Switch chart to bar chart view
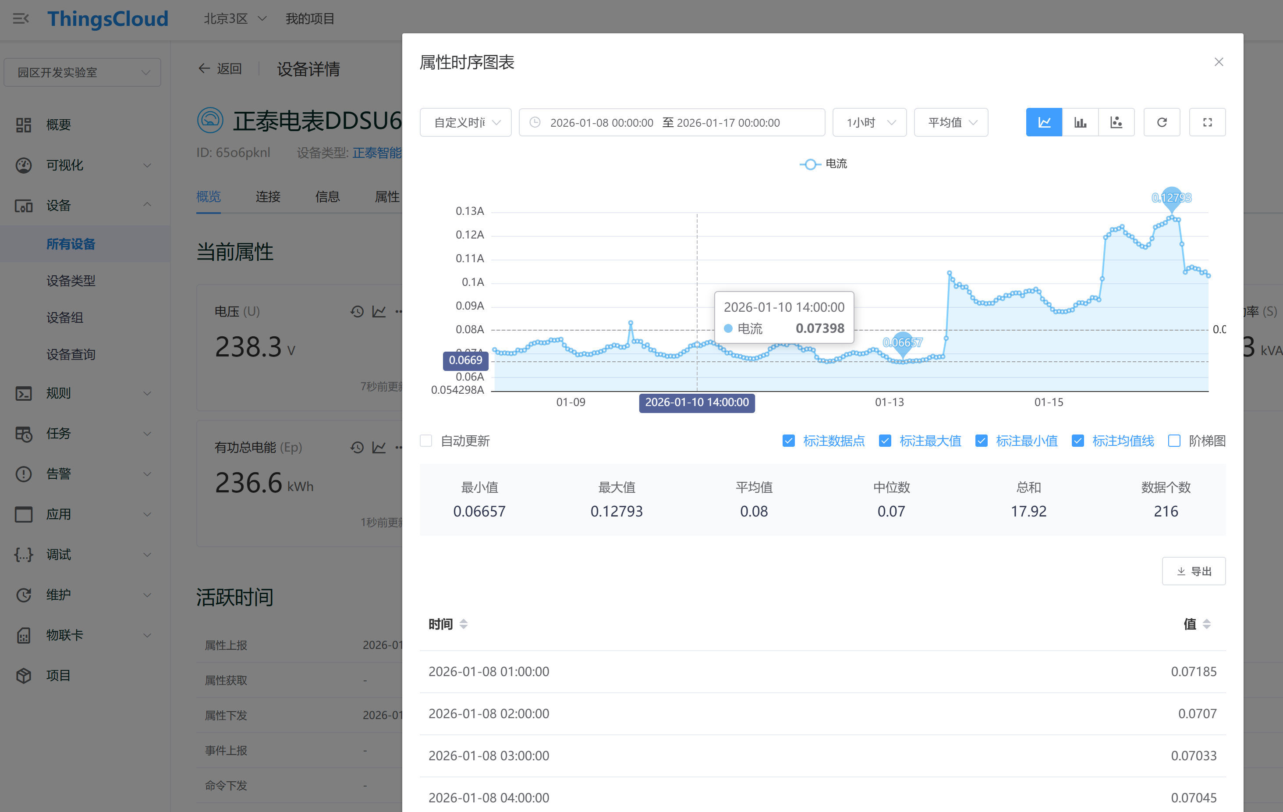Screen dimensions: 1283x812 coord(1080,123)
